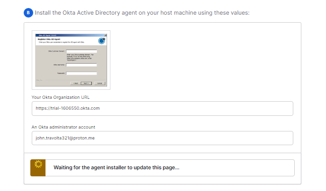This screenshot has width=326, height=191.
Task: Click the Password box in installer screenshot
Action: pos(81,73)
